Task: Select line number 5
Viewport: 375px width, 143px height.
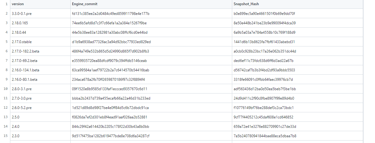Action: pos(6,42)
